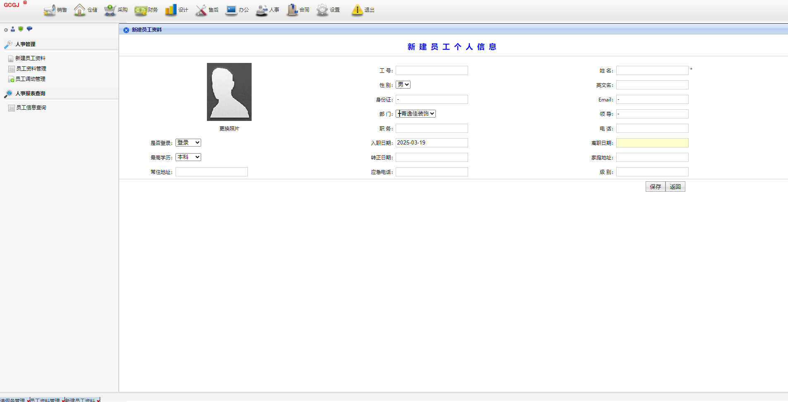Select 员工调动管理 in the sidebar
This screenshot has height=402, width=788.
point(31,79)
